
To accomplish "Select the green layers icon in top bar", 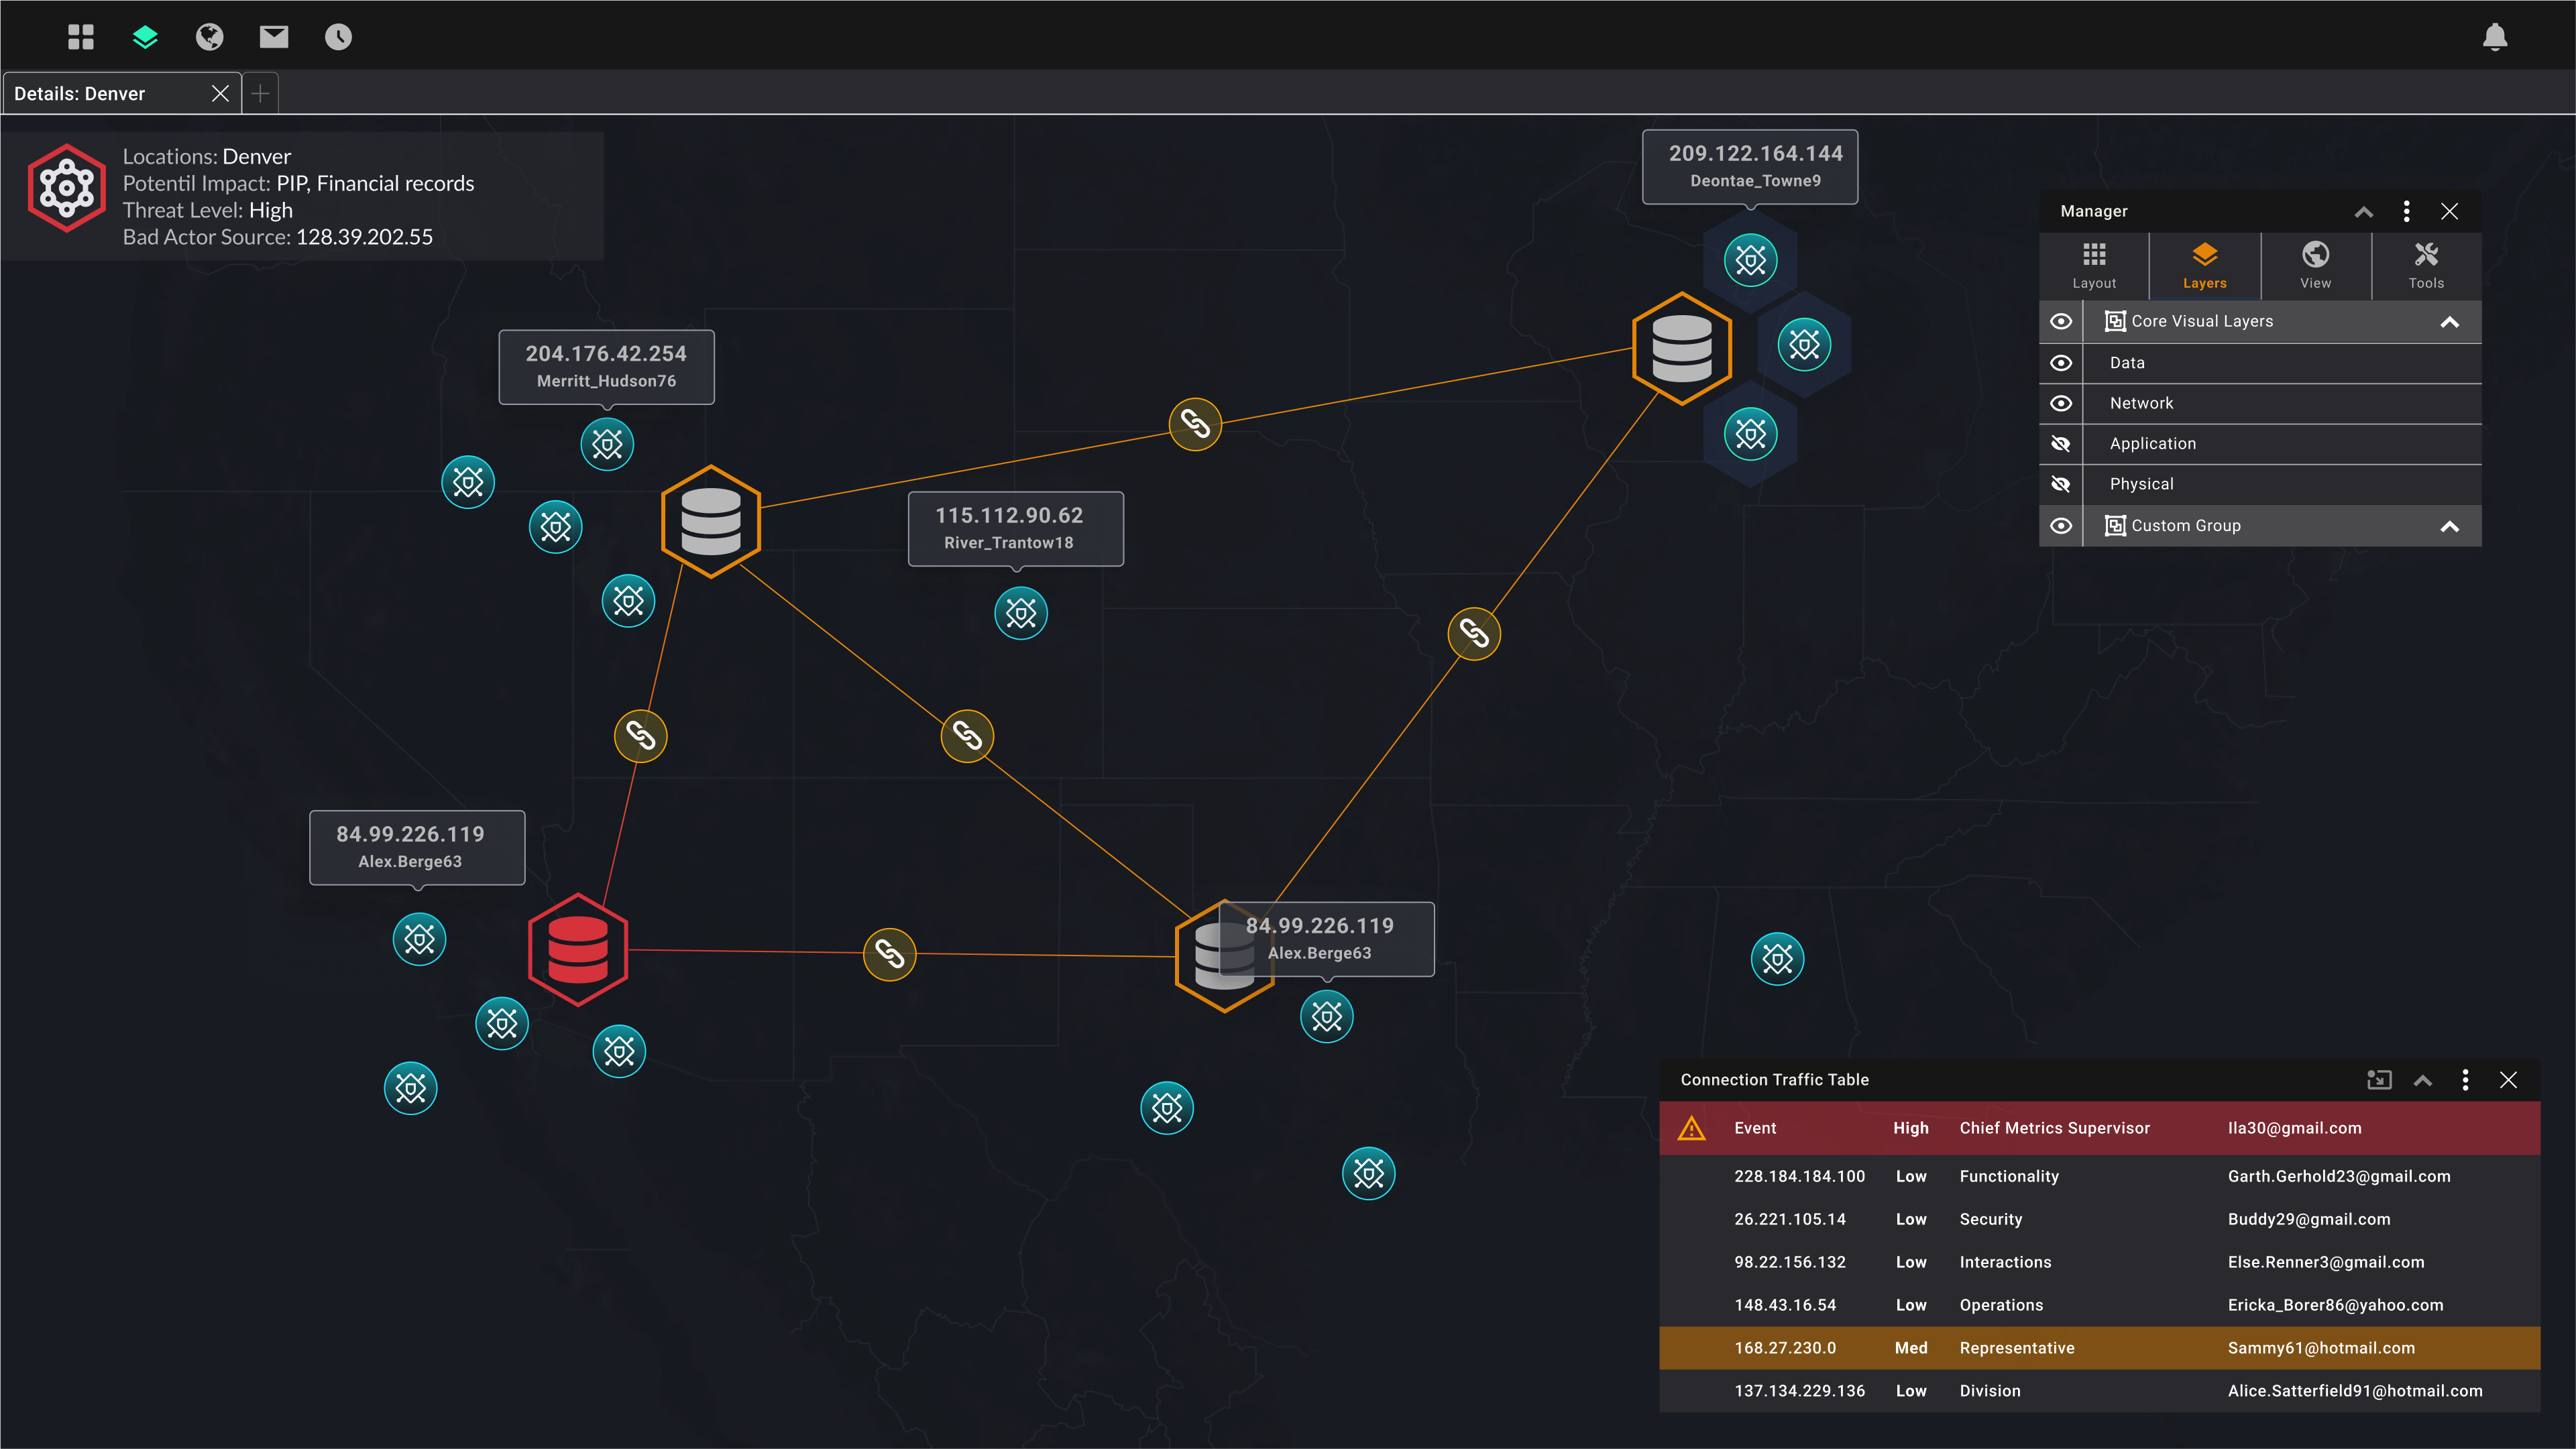I will [145, 37].
